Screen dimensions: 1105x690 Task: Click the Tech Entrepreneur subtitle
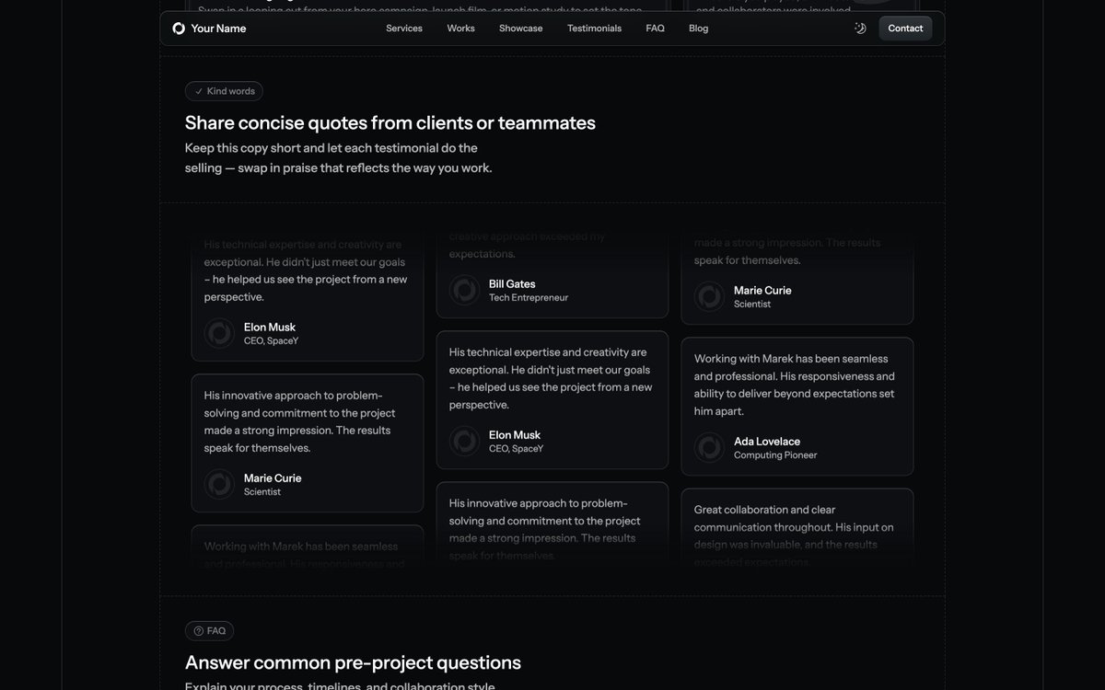coord(529,298)
